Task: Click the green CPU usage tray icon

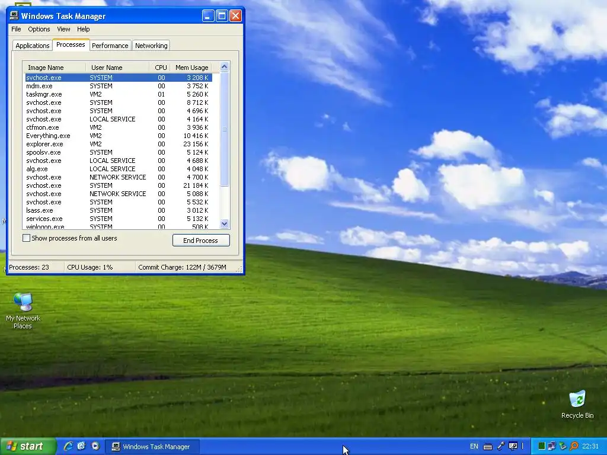Action: tap(542, 447)
